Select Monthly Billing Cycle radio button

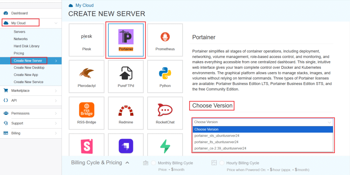(x=153, y=163)
